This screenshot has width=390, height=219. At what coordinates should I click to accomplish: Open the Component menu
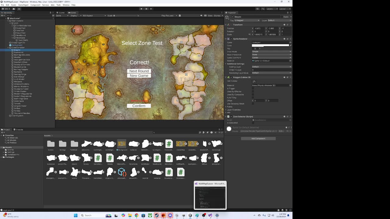coord(35,5)
